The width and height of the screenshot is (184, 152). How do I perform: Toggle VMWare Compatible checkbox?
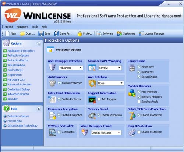tap(59, 132)
